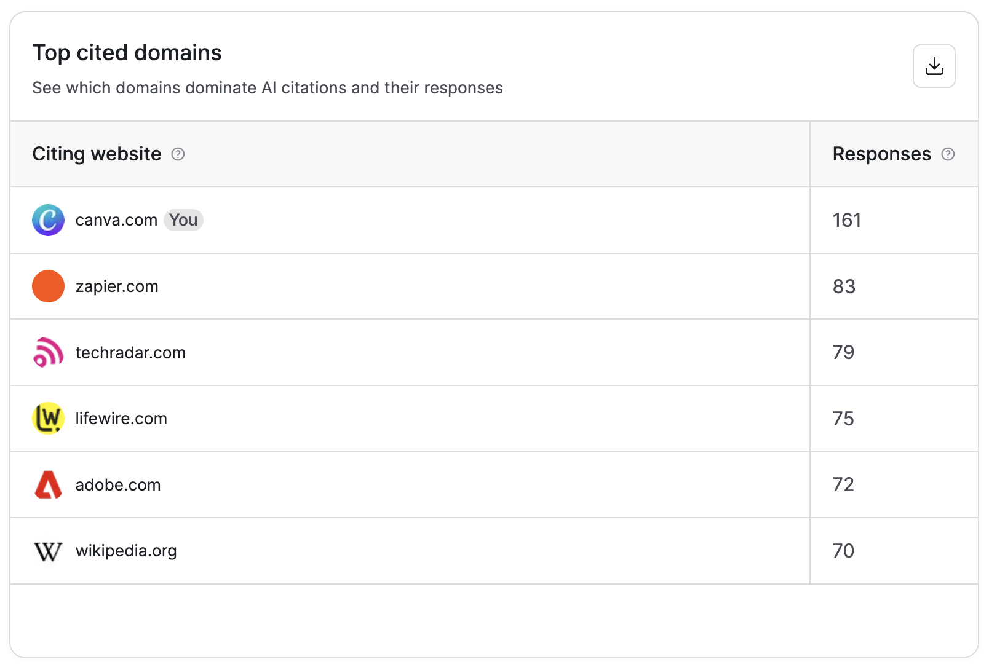Click the Canva logo icon
989x670 pixels.
48,220
